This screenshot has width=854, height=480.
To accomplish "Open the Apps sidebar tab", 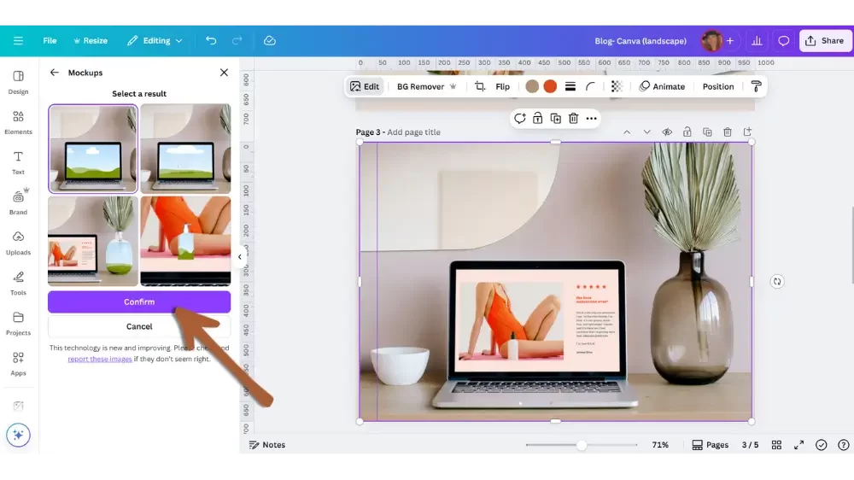I will coord(18,364).
